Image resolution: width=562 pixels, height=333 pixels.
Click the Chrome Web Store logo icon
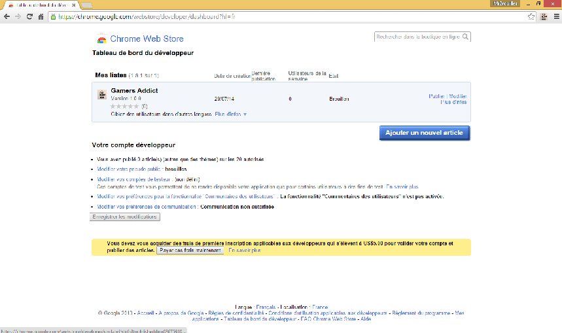101,39
